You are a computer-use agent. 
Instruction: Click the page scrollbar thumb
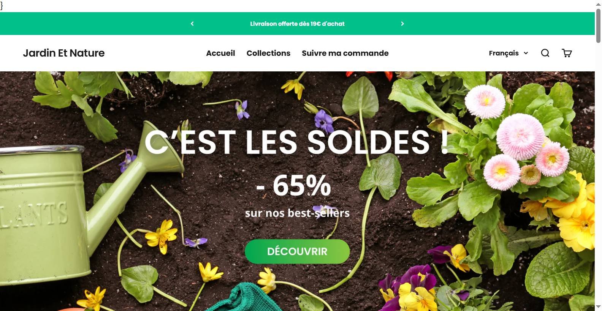click(598, 25)
